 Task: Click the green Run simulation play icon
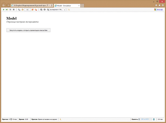tap(3, 10)
